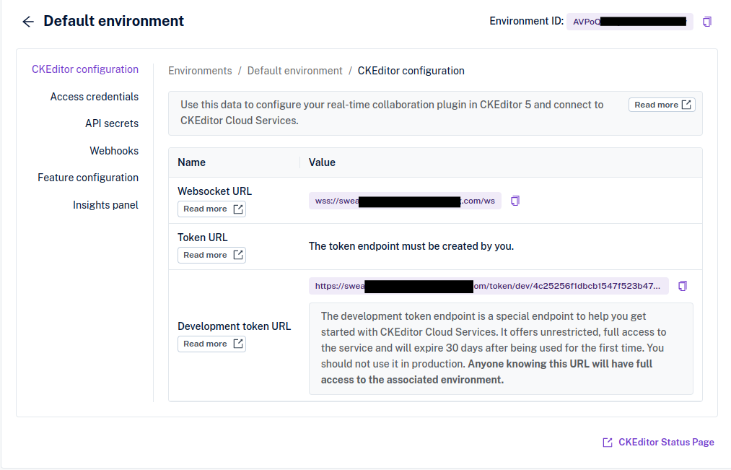The width and height of the screenshot is (731, 470).
Task: Click Read more under Websocket URL
Action: (211, 209)
